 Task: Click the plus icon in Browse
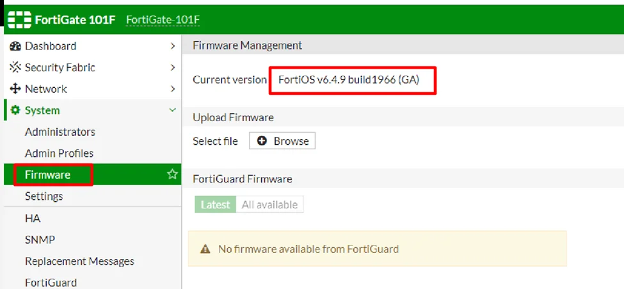click(262, 141)
